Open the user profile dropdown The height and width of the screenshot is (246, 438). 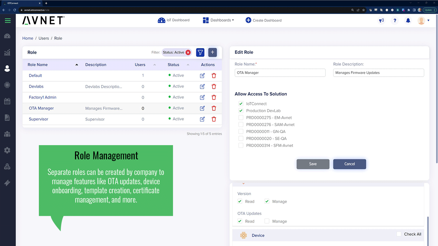click(423, 20)
